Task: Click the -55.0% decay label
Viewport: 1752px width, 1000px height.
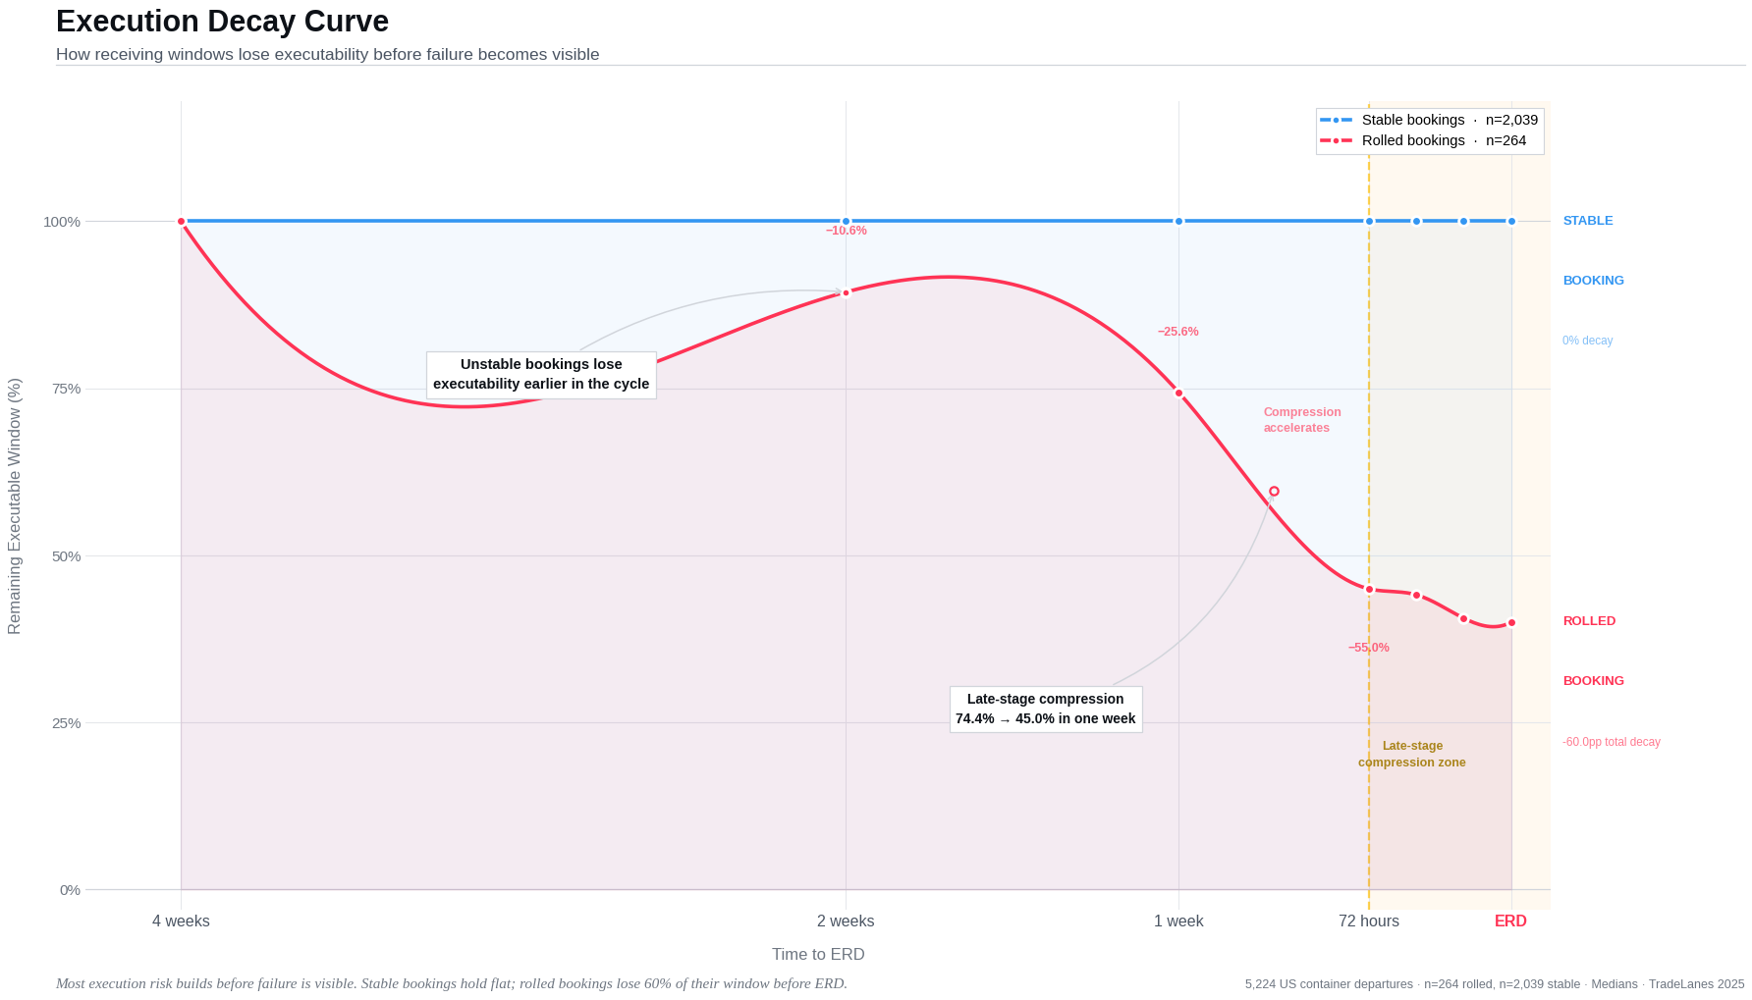Action: click(x=1368, y=648)
